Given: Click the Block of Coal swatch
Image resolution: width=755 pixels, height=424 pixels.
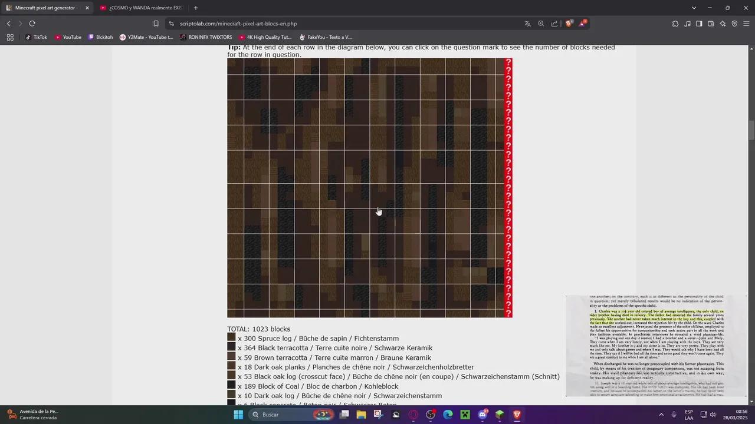Looking at the screenshot, I should pyautogui.click(x=231, y=385).
